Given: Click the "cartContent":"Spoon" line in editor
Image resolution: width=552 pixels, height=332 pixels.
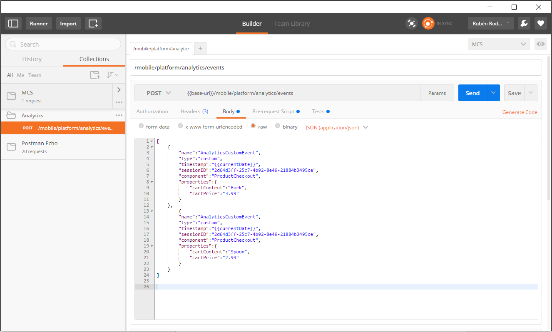Looking at the screenshot, I should [219, 252].
